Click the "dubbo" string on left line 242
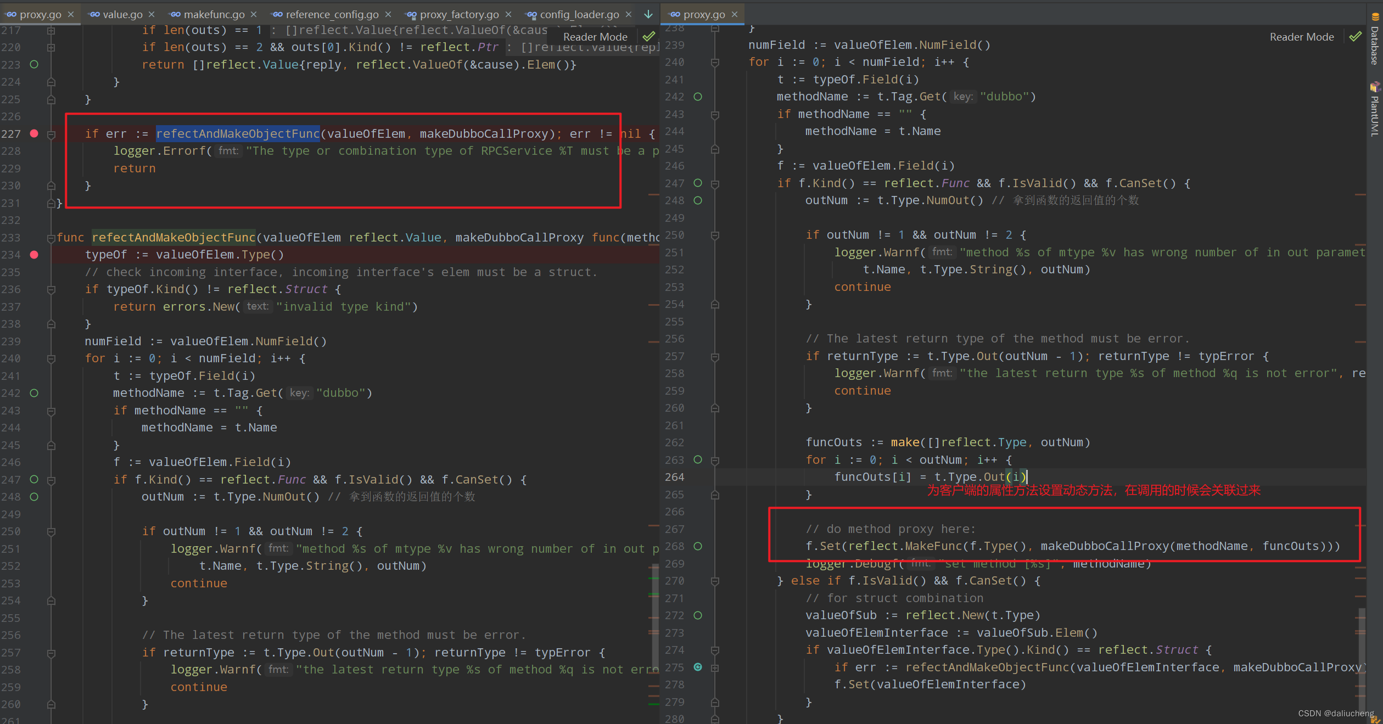The height and width of the screenshot is (724, 1383). click(340, 393)
